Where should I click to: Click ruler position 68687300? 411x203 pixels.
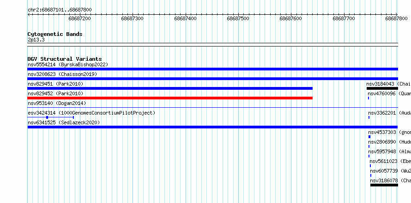tap(133, 18)
